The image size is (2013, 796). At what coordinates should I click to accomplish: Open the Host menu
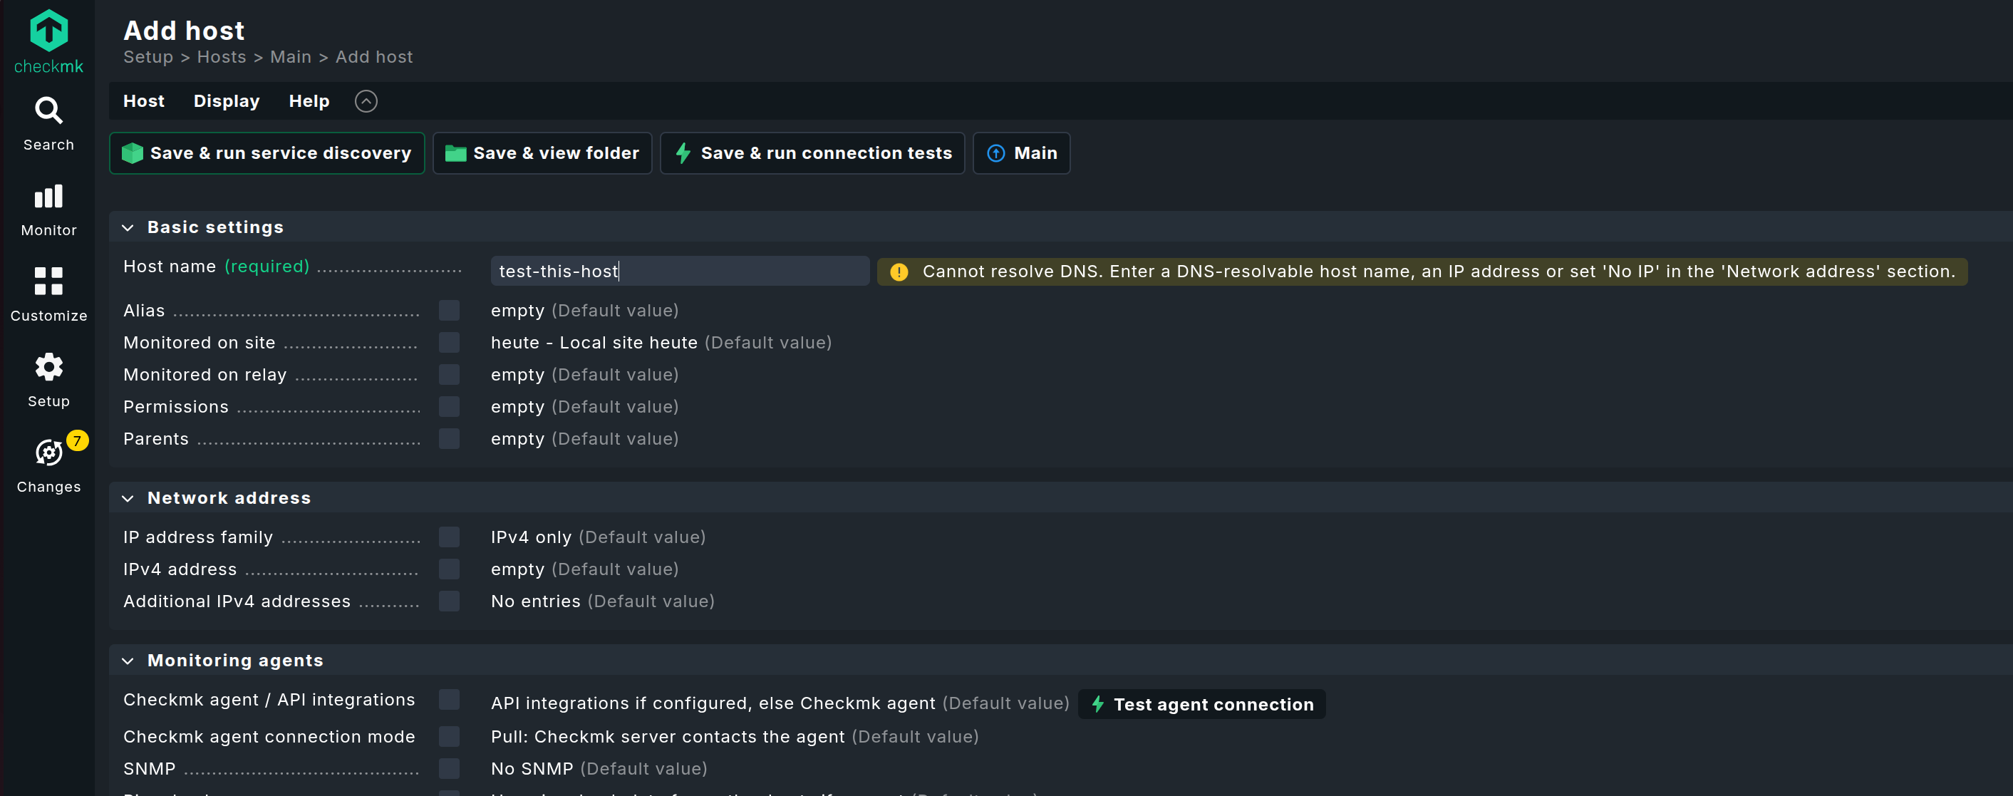(144, 102)
